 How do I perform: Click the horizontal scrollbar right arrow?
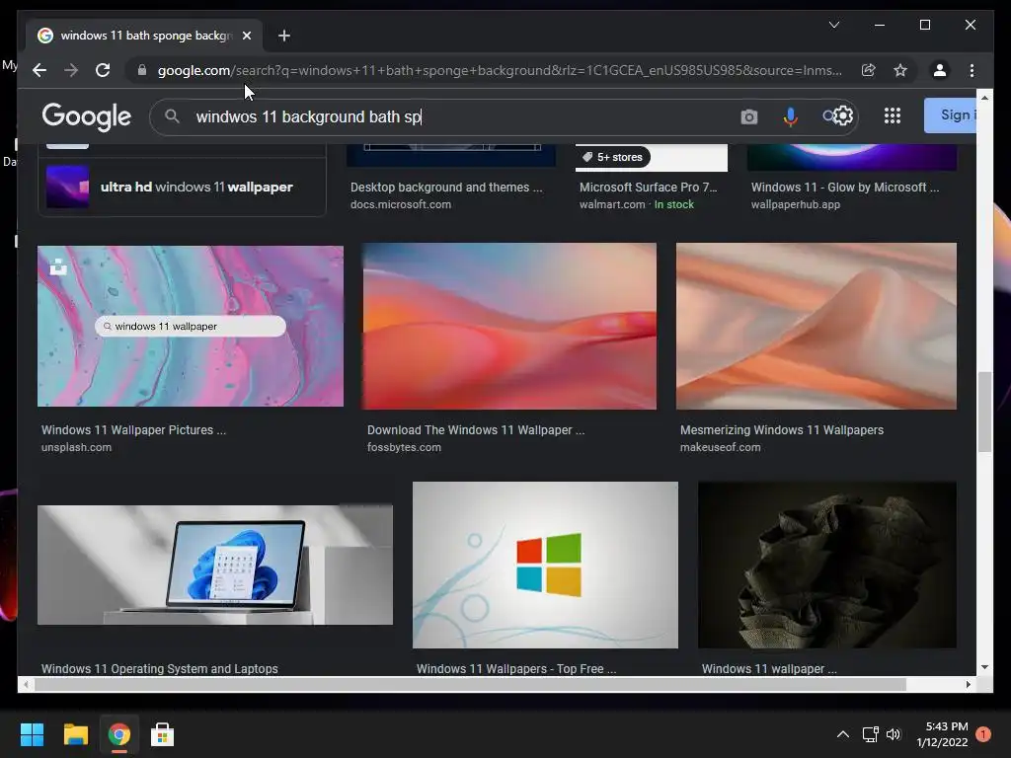969,685
